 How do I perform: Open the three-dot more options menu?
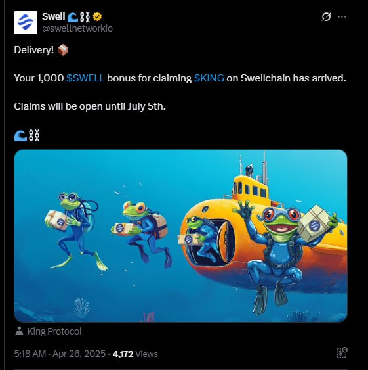pyautogui.click(x=342, y=16)
